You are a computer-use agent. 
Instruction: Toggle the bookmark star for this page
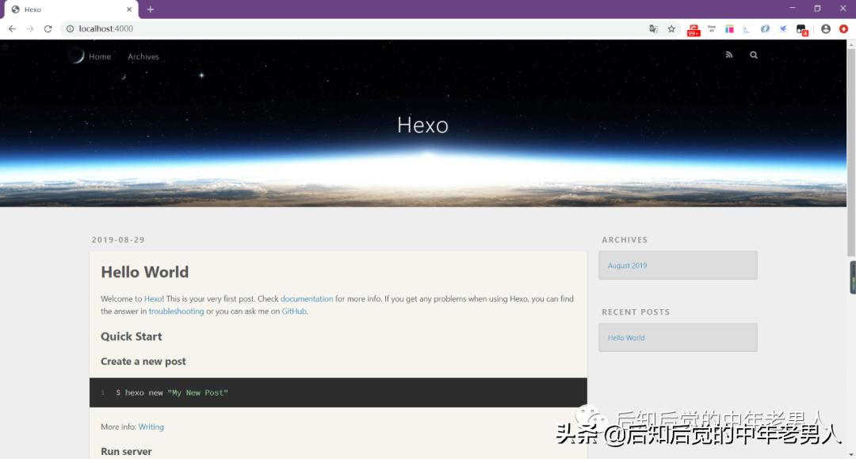click(x=671, y=29)
